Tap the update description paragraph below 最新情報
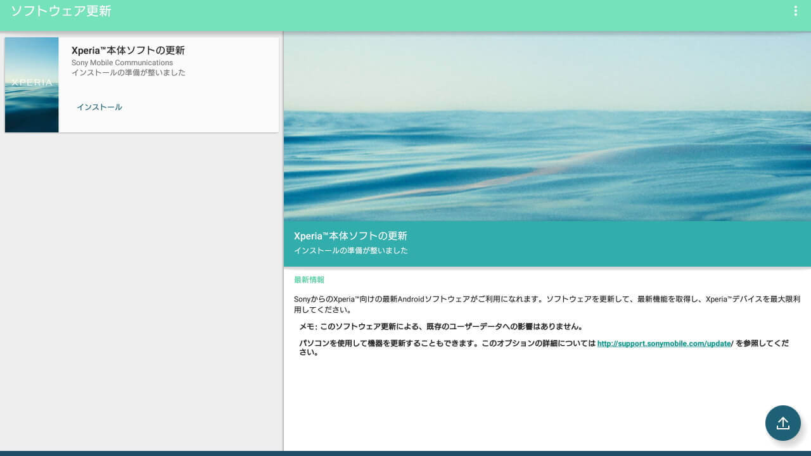Screen dimensions: 811x456 (545, 305)
